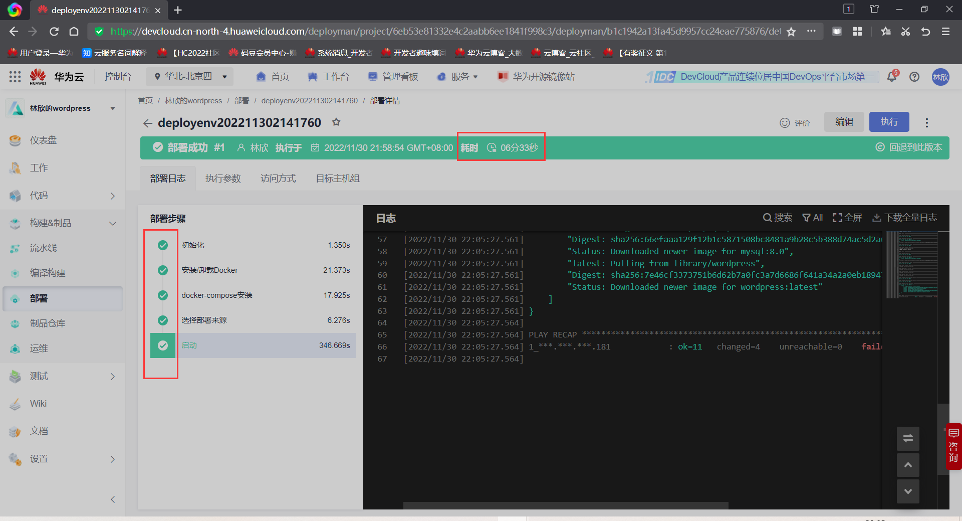Select the Install/Uninstall Docker step
Viewport: 962px width, 521px height.
253,270
